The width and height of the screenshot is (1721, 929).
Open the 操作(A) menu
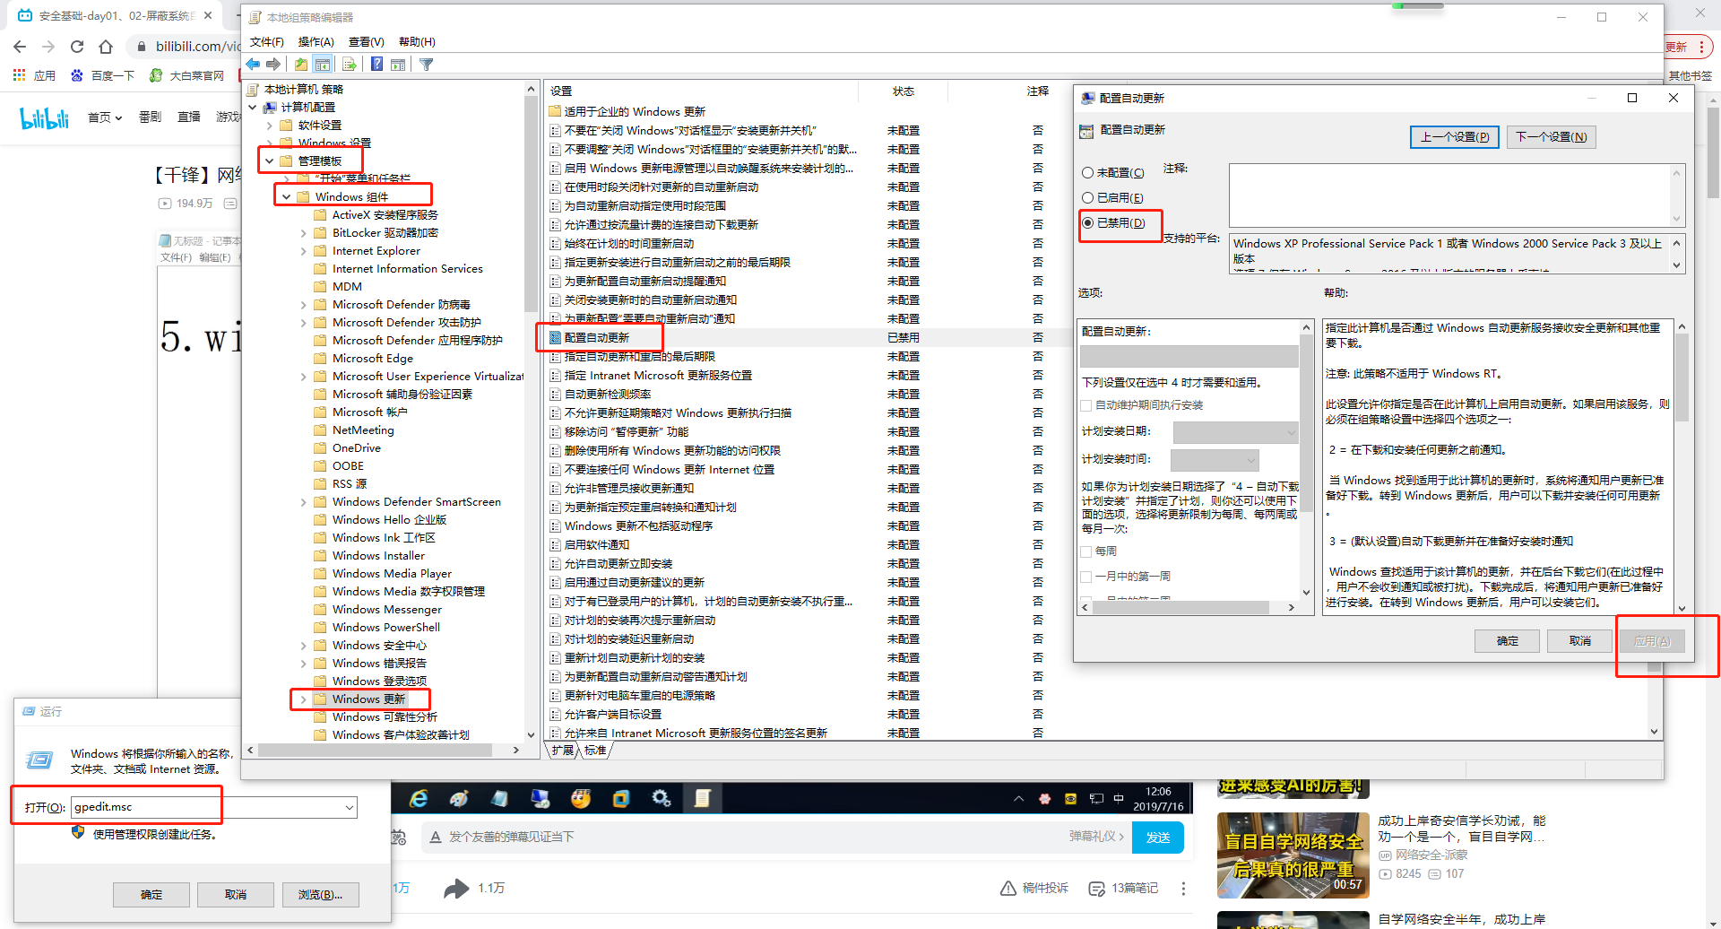pyautogui.click(x=316, y=42)
